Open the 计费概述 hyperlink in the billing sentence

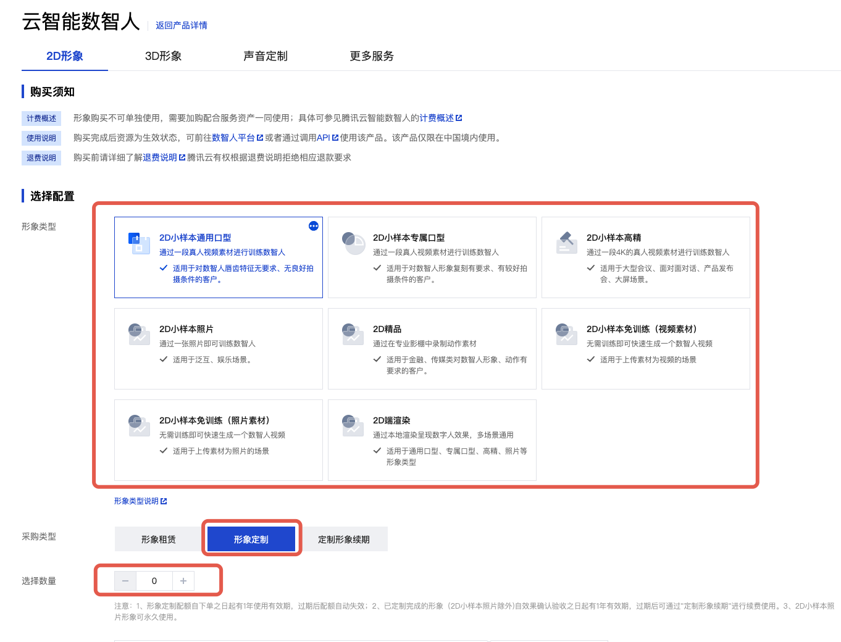(437, 118)
